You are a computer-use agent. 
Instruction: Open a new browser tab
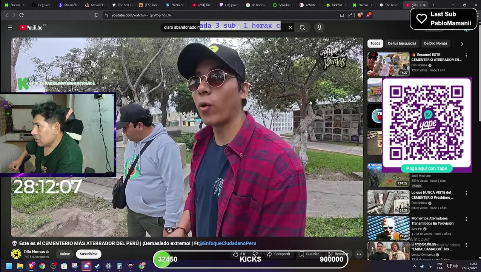[433, 5]
